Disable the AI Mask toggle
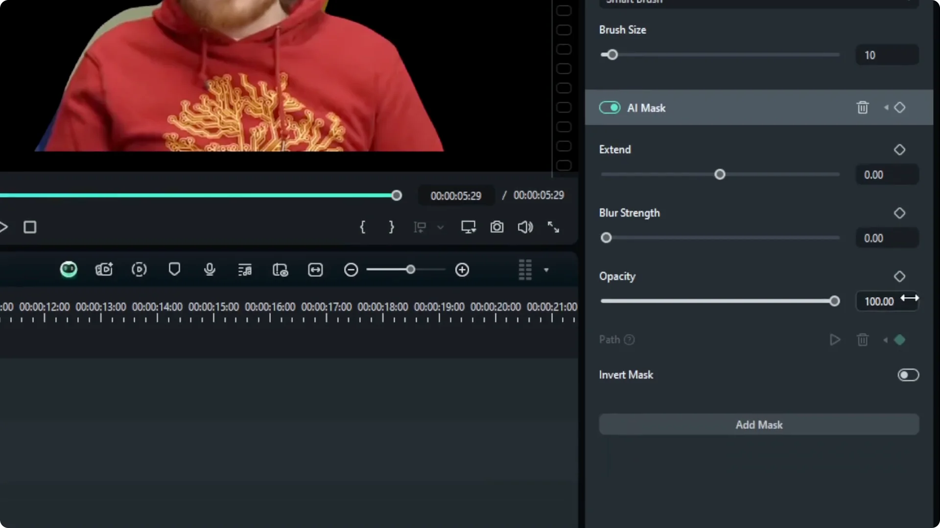940x528 pixels. [610, 108]
